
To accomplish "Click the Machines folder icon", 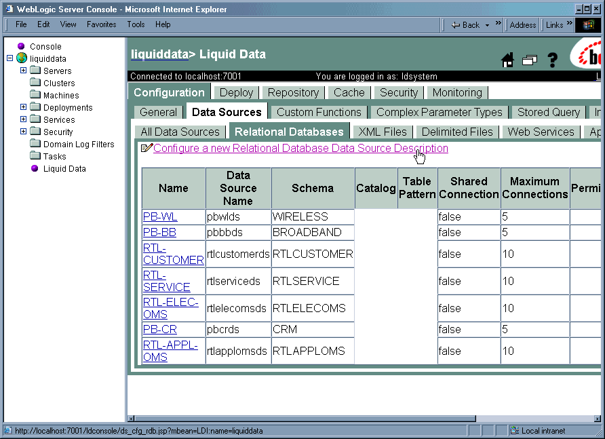I will (x=35, y=94).
